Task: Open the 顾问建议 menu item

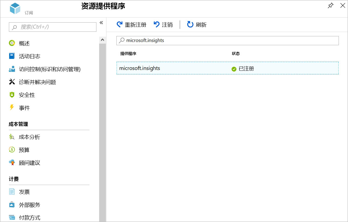Action: [x=30, y=163]
